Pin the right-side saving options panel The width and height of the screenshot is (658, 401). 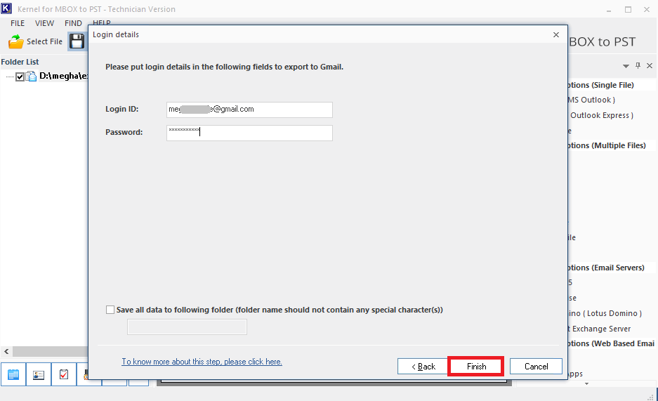pyautogui.click(x=638, y=65)
